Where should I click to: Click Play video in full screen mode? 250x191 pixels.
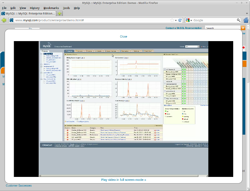[123, 180]
